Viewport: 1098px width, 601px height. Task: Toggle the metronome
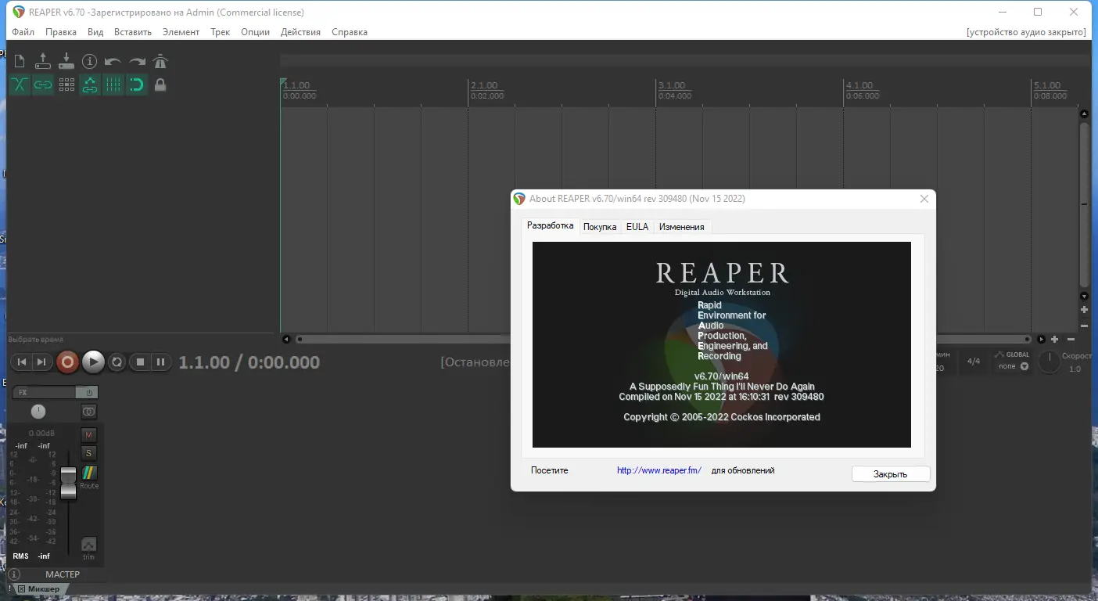[160, 60]
